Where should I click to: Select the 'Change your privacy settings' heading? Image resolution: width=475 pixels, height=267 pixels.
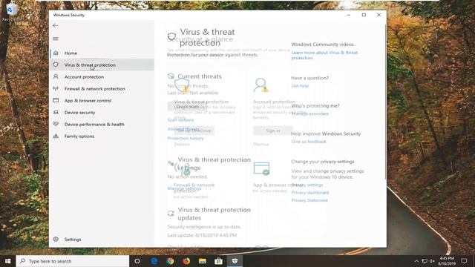coord(323,162)
